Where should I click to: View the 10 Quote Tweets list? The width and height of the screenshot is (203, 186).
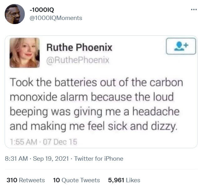coord(76,180)
